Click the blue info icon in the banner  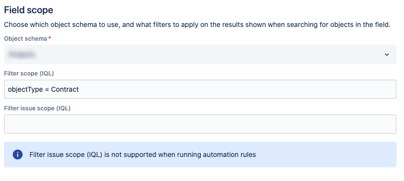[18, 155]
